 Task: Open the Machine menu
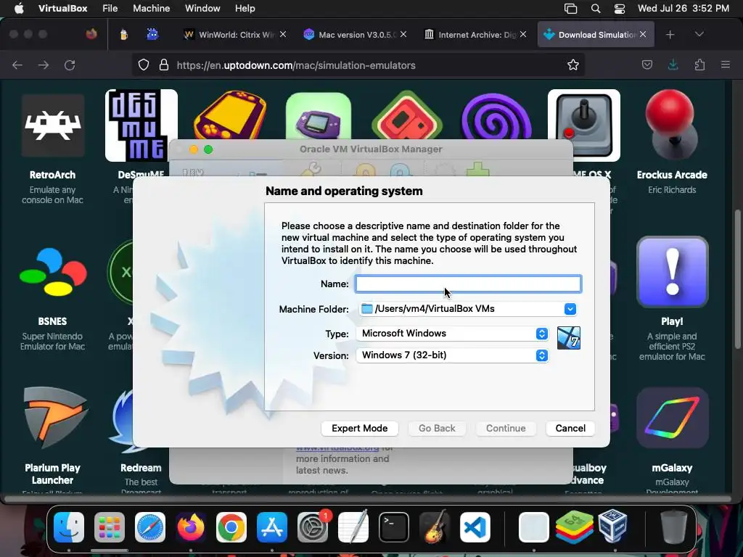[x=151, y=9]
